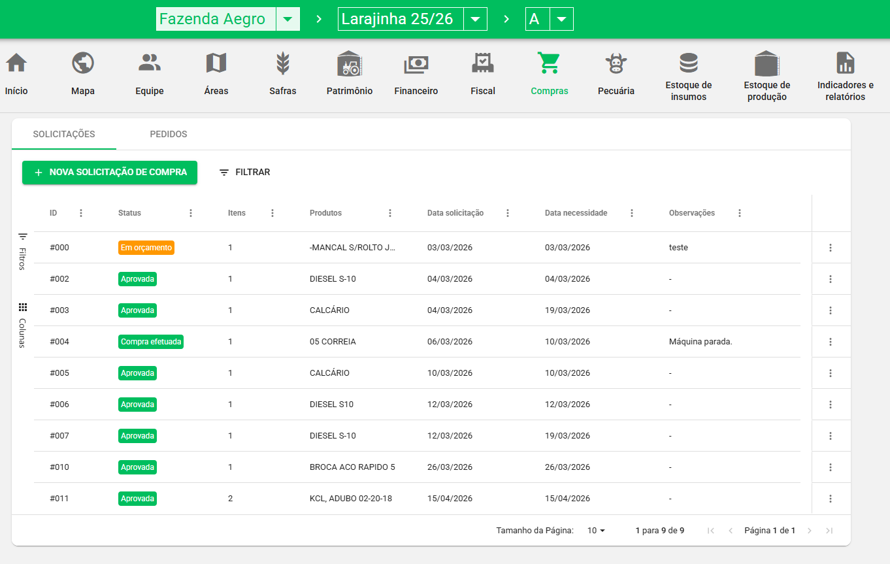
Task: Click Nova Solicitação de Compra button
Action: point(110,173)
